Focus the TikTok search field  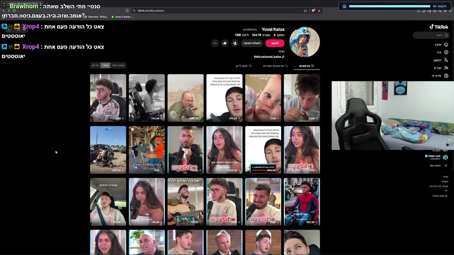[431, 35]
